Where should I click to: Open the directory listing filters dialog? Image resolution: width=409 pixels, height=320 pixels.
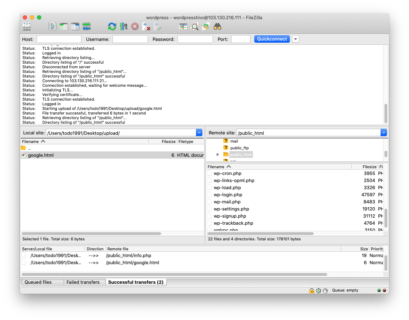[x=183, y=27]
